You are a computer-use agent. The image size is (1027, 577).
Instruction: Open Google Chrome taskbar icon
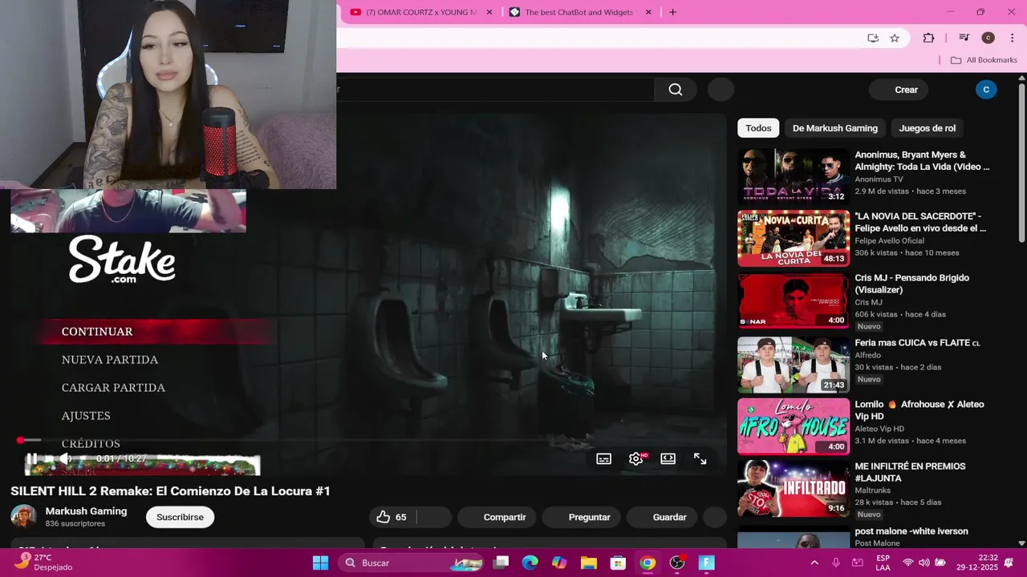(647, 563)
